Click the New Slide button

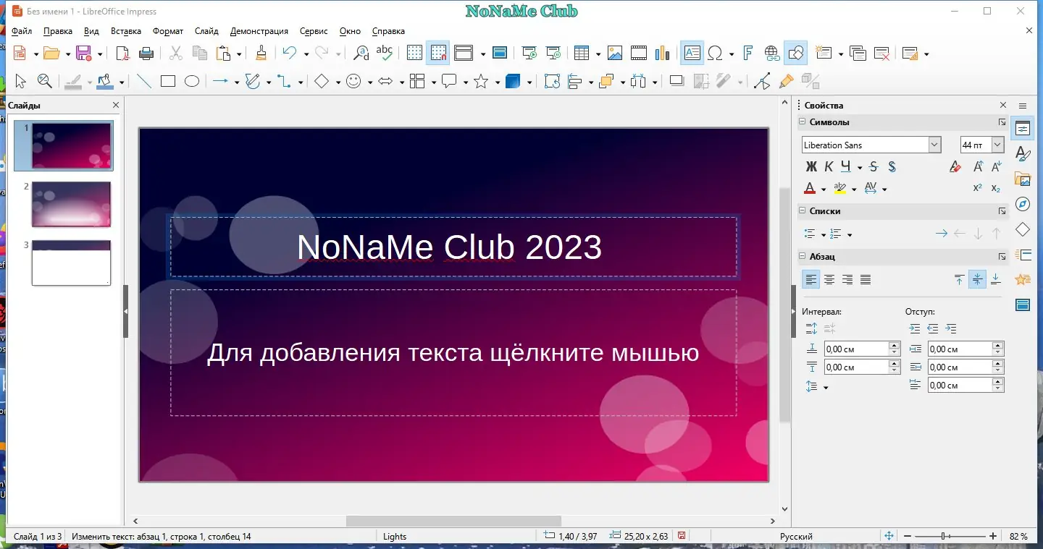tap(824, 53)
